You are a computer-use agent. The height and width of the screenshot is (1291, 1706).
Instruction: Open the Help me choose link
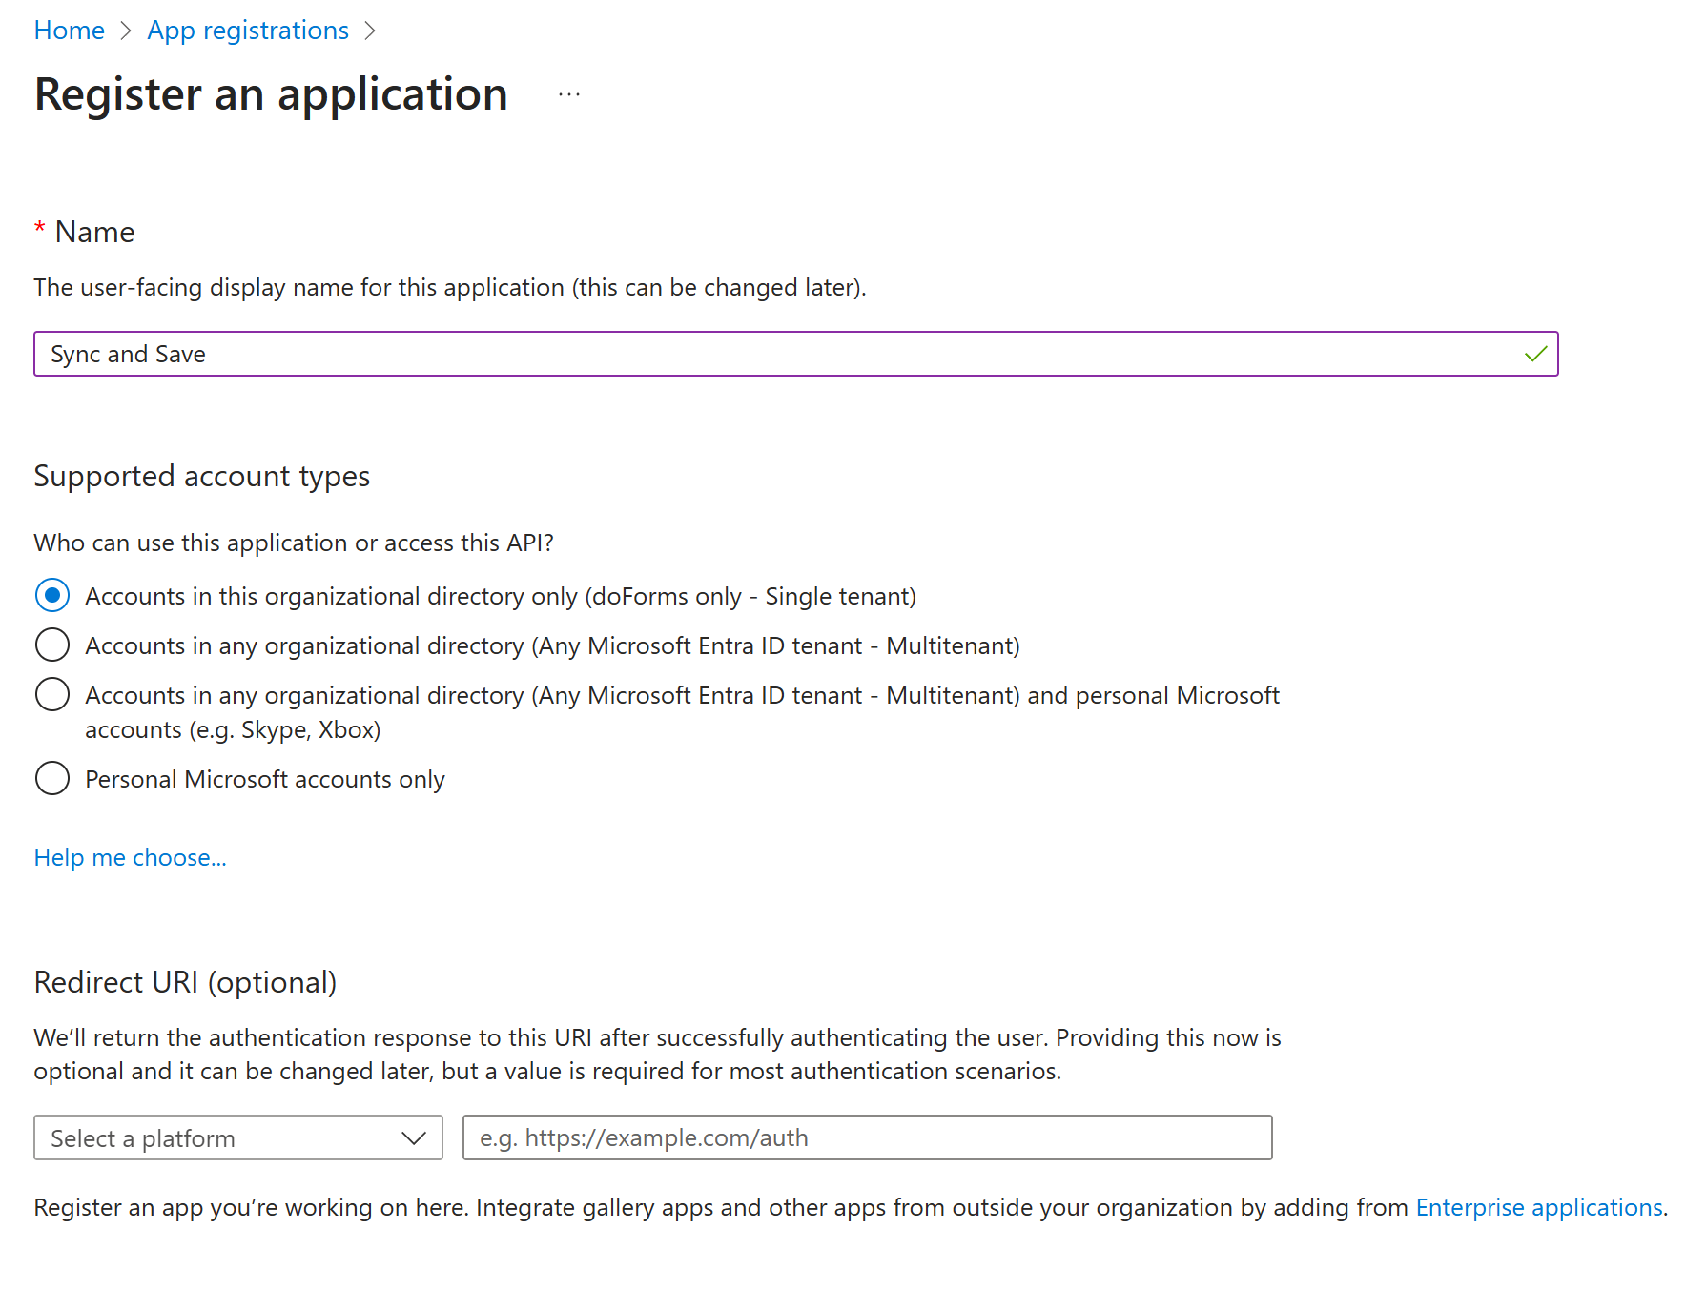click(x=130, y=857)
